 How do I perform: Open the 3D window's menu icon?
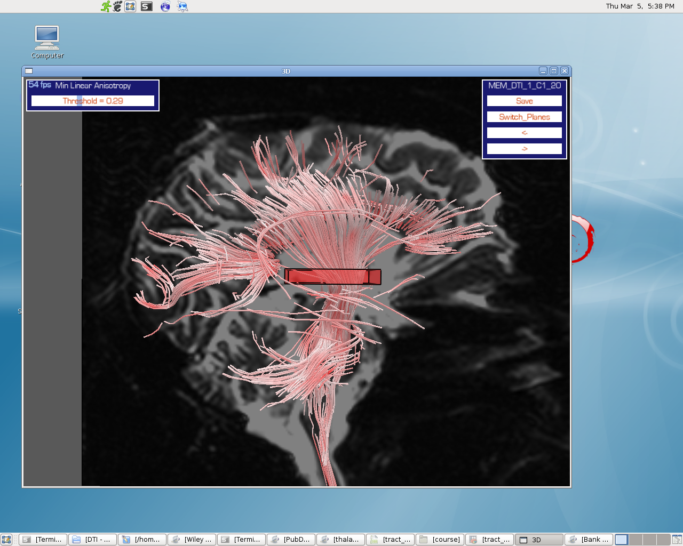pyautogui.click(x=29, y=71)
